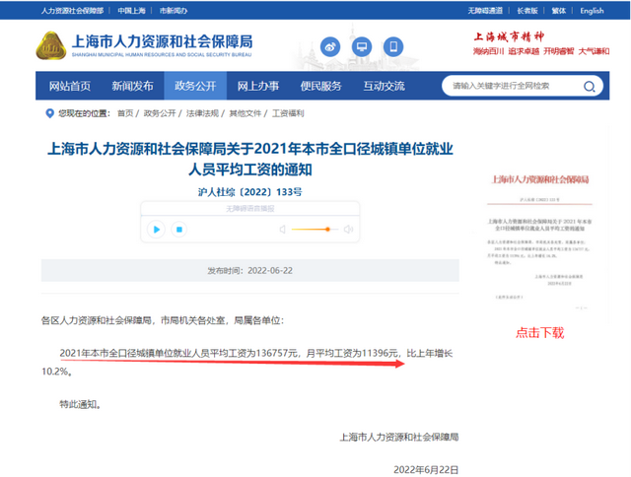Open 人力资源社会保障部 top link
The width and height of the screenshot is (631, 477).
coord(72,11)
